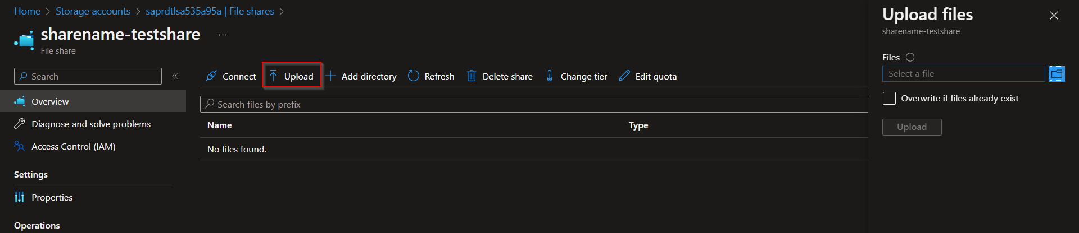This screenshot has height=233, width=1079.
Task: Sort by the Name column header
Action: [x=220, y=125]
